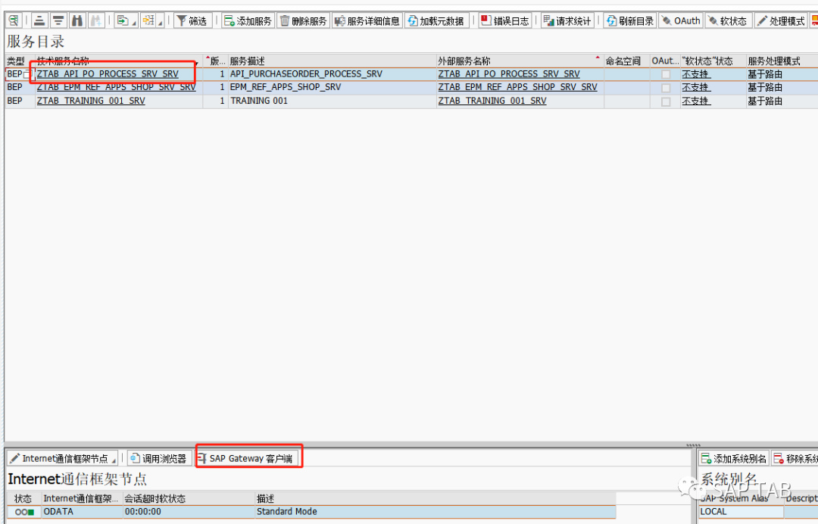Sort ascending using the toolbar icon
Screen dimensions: 818x524
point(39,21)
